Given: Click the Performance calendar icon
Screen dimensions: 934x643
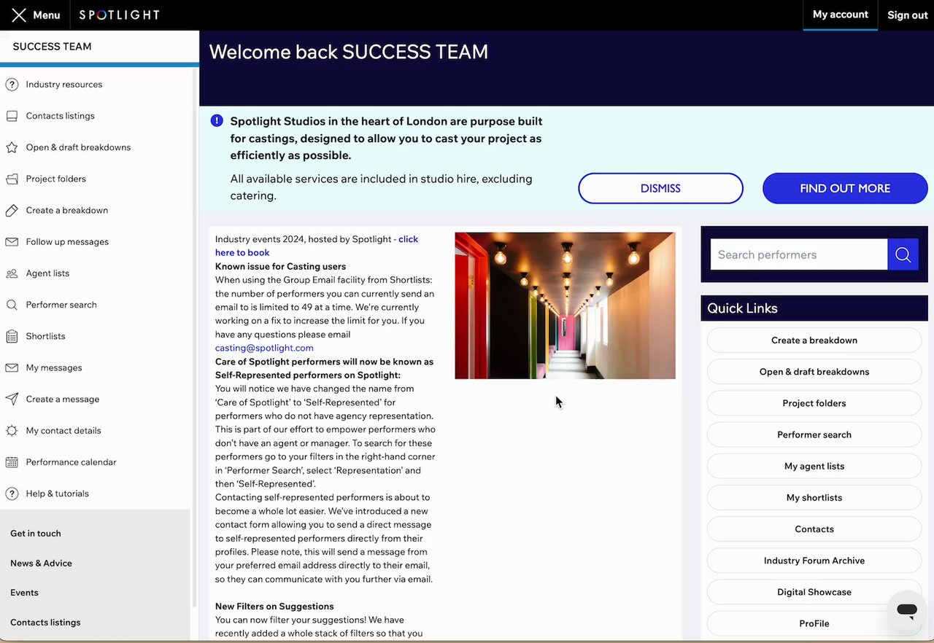Looking at the screenshot, I should (x=12, y=462).
